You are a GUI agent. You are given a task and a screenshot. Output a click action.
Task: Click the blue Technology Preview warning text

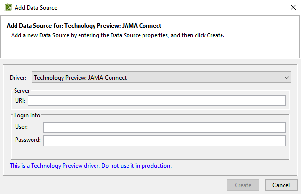(91, 166)
